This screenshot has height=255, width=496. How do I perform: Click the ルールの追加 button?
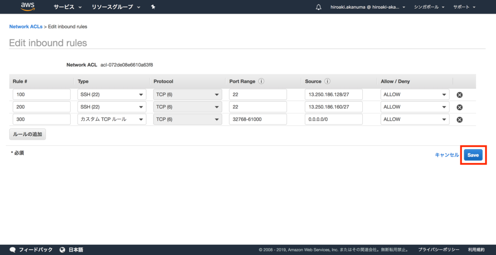click(28, 134)
